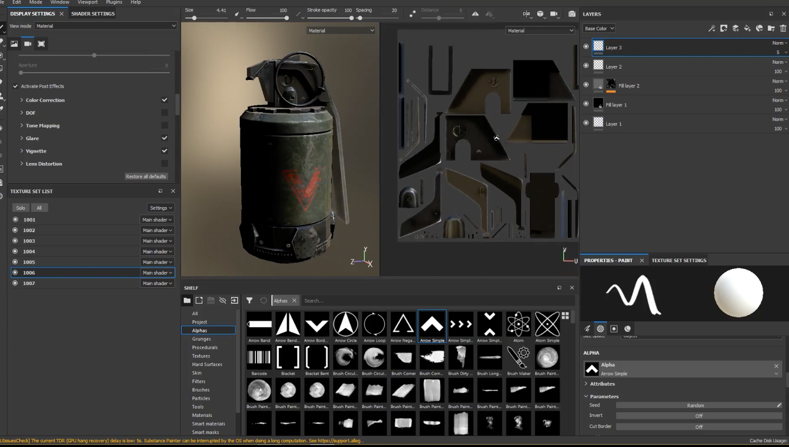The image size is (789, 447).
Task: Click the add effect magic wand icon
Action: click(x=712, y=29)
